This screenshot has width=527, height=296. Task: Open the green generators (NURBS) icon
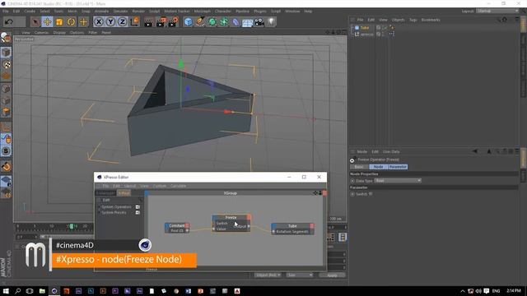pyautogui.click(x=212, y=22)
